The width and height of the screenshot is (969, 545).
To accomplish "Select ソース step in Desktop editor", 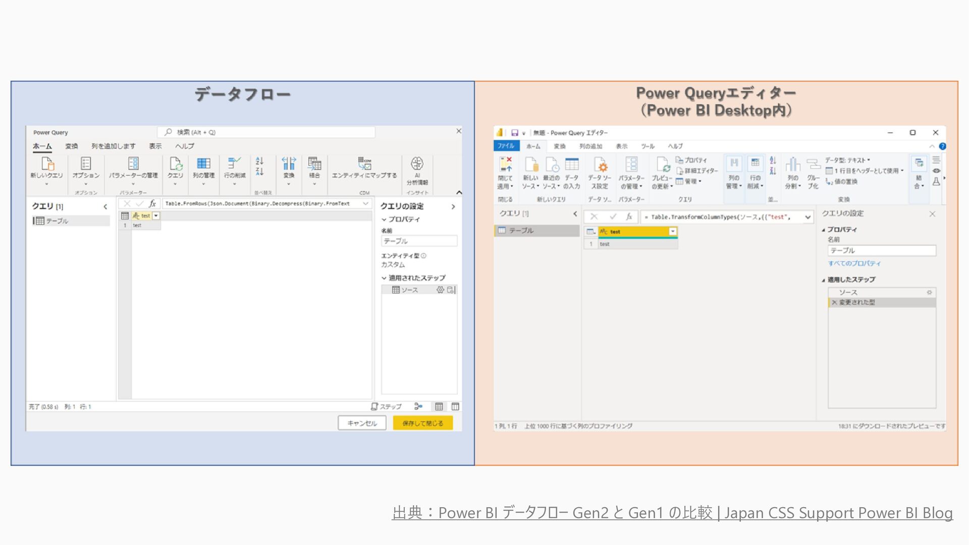I will (882, 293).
